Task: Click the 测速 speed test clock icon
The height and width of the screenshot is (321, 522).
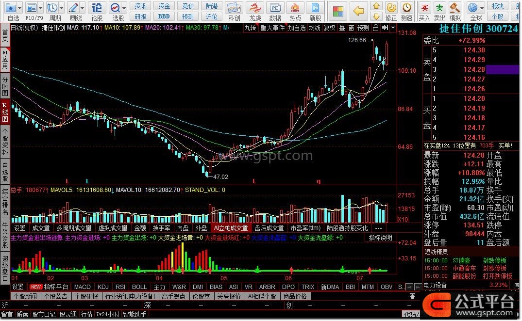Action: pyautogui.click(x=406, y=7)
